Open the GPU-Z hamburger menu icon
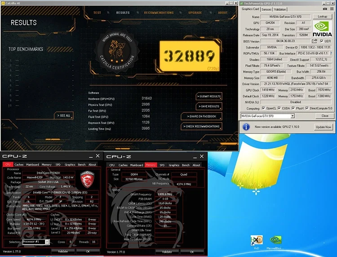 (332, 9)
